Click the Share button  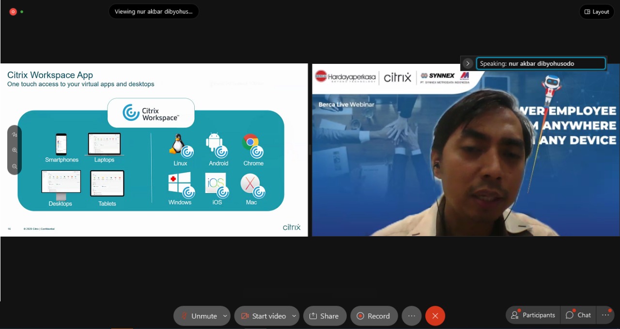point(325,316)
